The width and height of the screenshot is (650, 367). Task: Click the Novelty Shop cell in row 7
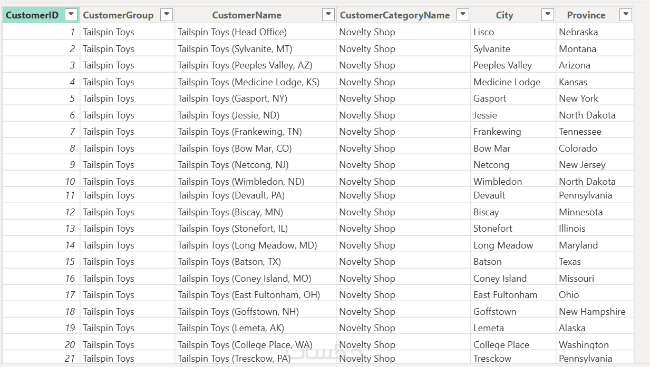(367, 132)
